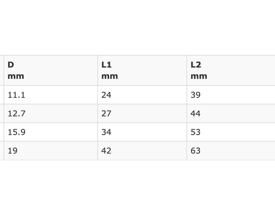Click the L2 value 63
Viewport: 275px width, 209px height.
(231, 151)
